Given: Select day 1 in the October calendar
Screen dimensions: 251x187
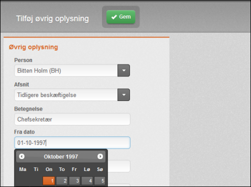Looking at the screenshot, I should click(48, 180).
